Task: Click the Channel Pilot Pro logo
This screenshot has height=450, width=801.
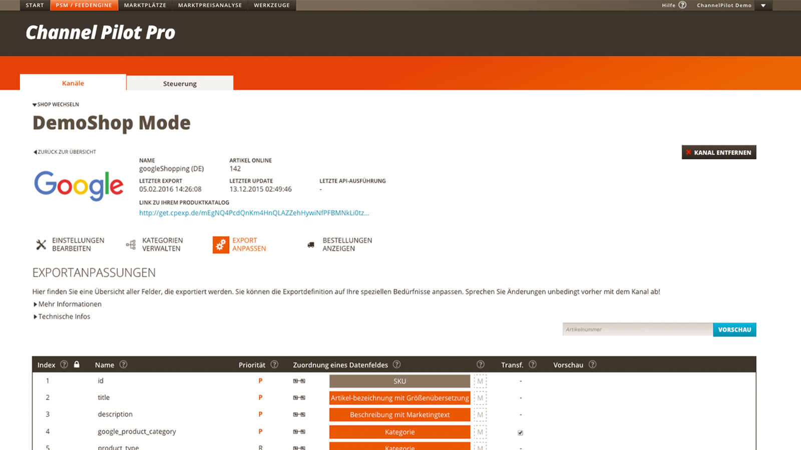Action: tap(101, 32)
